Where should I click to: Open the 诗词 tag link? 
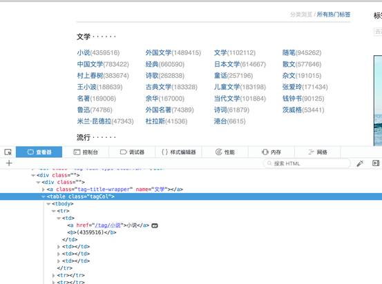220,110
